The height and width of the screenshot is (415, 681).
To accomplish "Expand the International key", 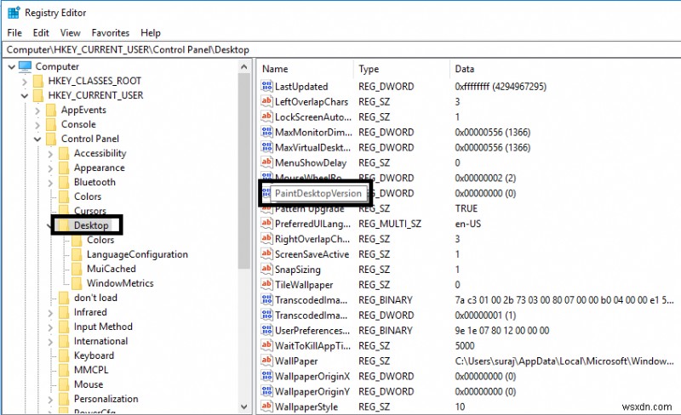I will tap(50, 341).
